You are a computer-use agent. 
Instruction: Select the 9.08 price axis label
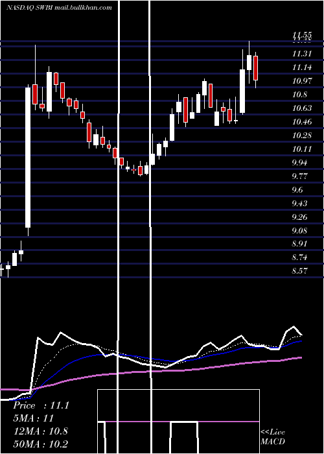pyautogui.click(x=299, y=230)
